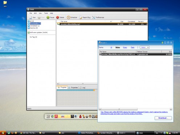The height and width of the screenshot is (135, 180).
Task: Click the first icon in the desktop dock
Action: [x=48, y=116]
